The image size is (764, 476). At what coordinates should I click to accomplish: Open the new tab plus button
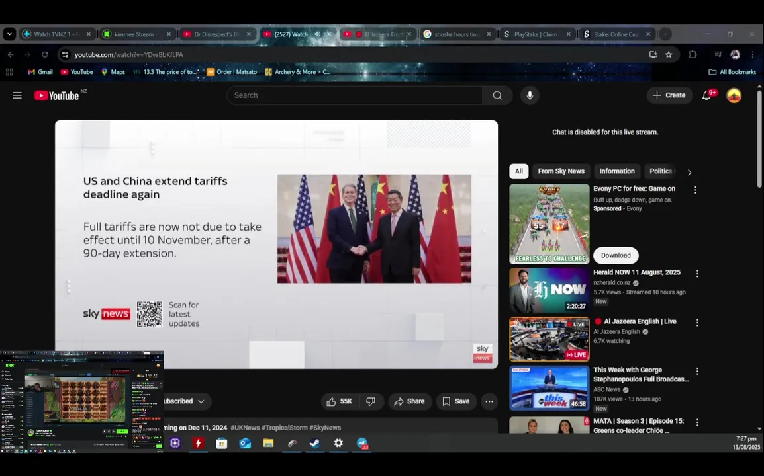pos(665,34)
